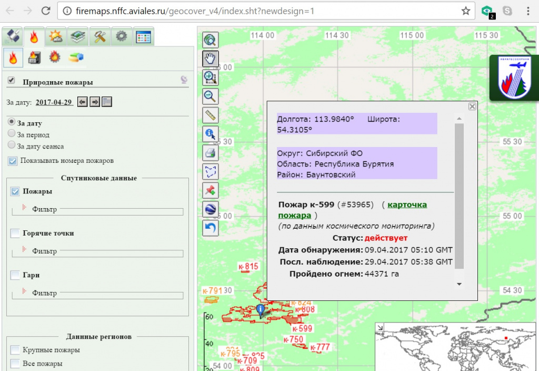Click fire label к-599 on the map

point(302,329)
